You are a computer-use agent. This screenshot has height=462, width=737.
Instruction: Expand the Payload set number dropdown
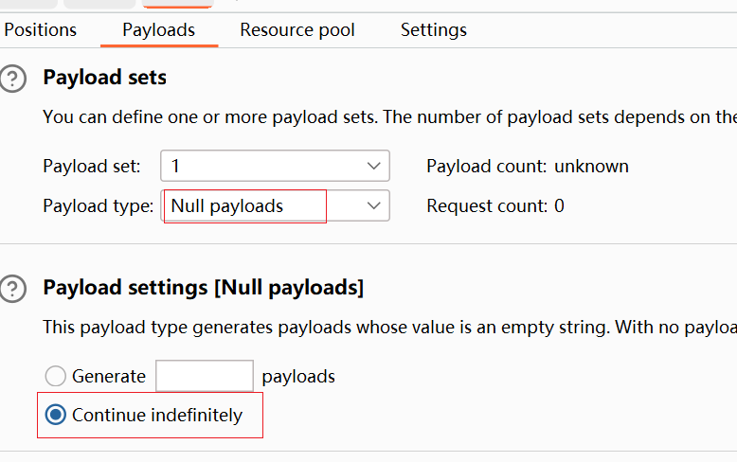[x=275, y=167]
